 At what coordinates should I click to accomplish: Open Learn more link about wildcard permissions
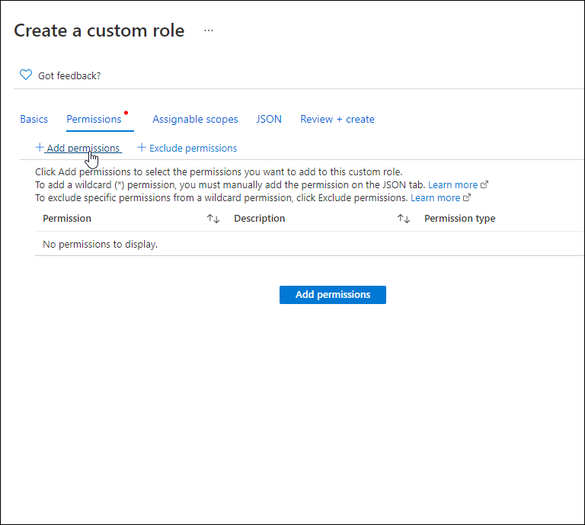pos(452,185)
